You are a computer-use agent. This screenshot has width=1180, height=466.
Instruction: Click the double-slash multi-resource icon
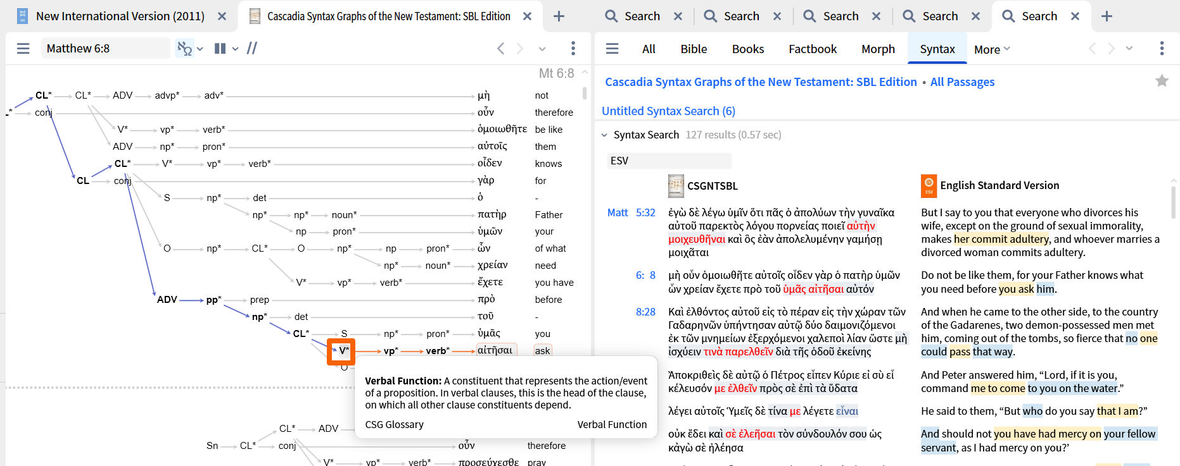tap(252, 49)
